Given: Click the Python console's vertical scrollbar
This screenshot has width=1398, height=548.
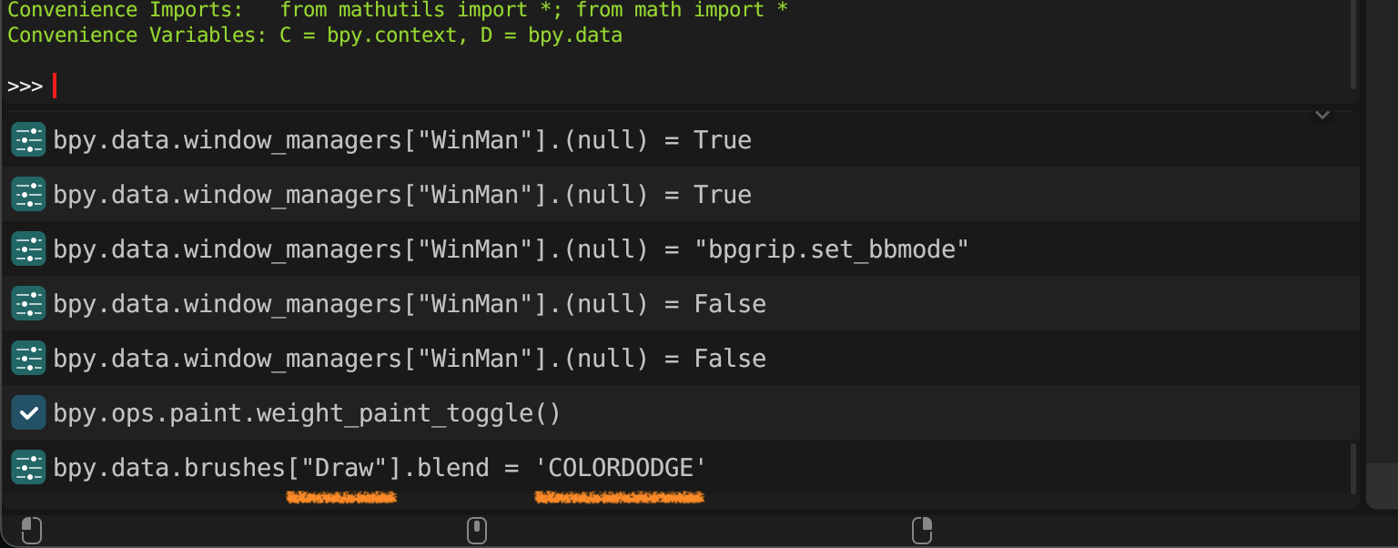Looking at the screenshot, I should coord(1355,46).
